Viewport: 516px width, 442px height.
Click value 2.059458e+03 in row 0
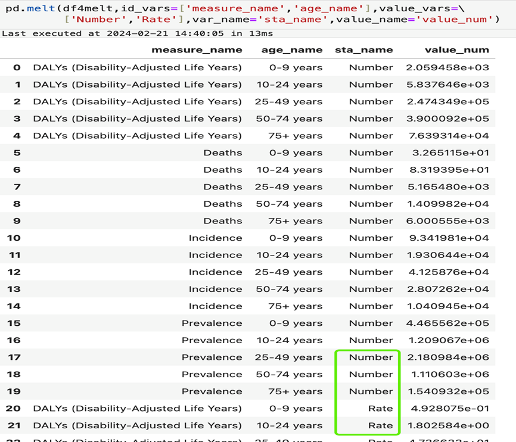447,67
